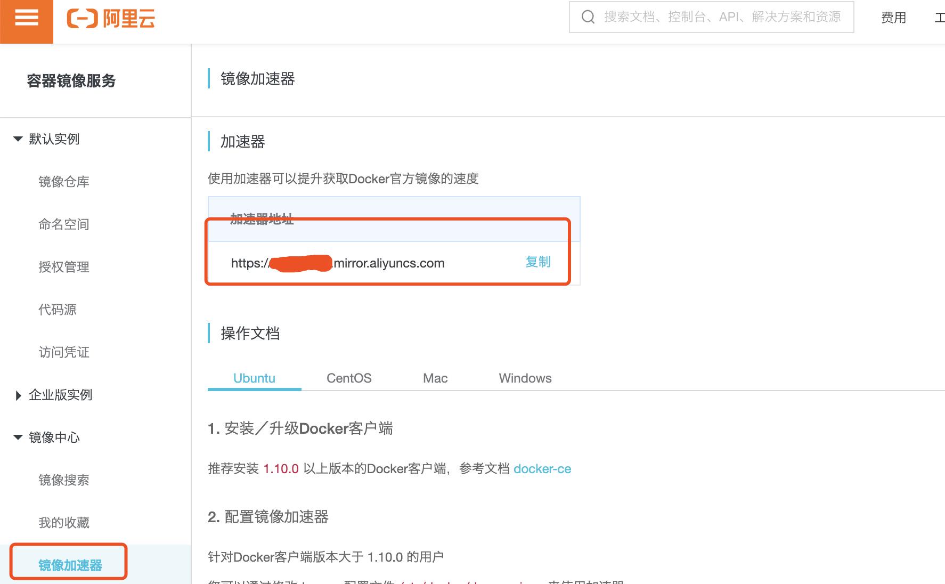Image resolution: width=945 pixels, height=584 pixels.
Task: Click the 镜像加速器 page heading
Action: [258, 79]
